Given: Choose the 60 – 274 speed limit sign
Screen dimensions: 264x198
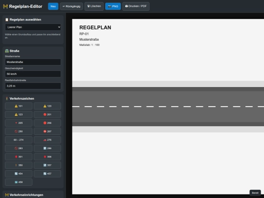Looking at the screenshot, I should pyautogui.click(x=19, y=140).
